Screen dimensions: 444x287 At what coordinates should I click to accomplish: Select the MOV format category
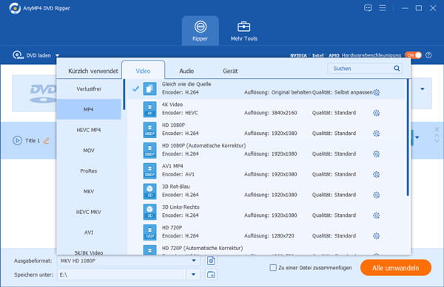[89, 151]
